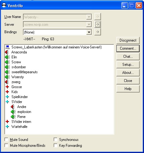Click the red muted speaker icon beside Anaconda
This screenshot has height=153, width=144.
click(7, 52)
